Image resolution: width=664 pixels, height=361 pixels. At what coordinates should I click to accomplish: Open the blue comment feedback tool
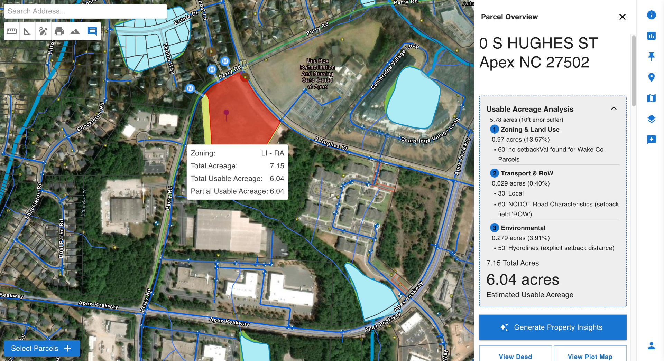(x=92, y=31)
